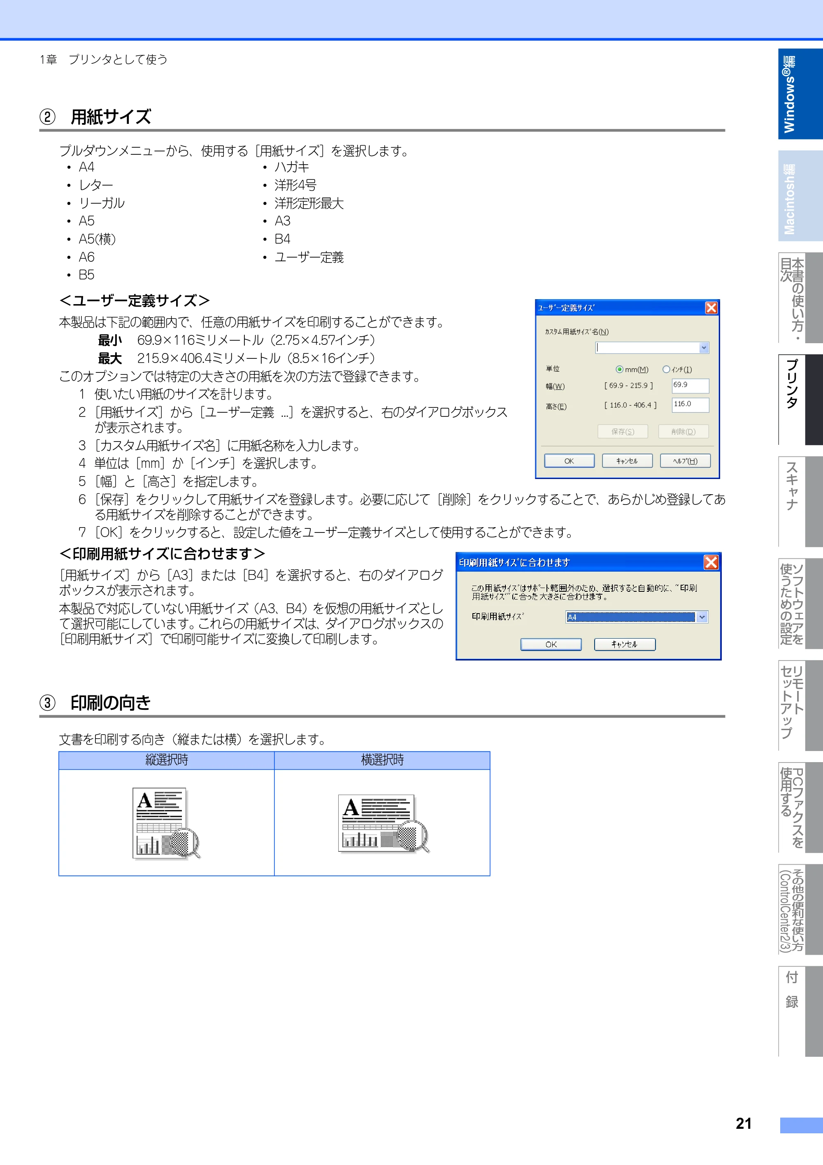Select the mm(M) unit radio button
823x1165 pixels.
[619, 370]
